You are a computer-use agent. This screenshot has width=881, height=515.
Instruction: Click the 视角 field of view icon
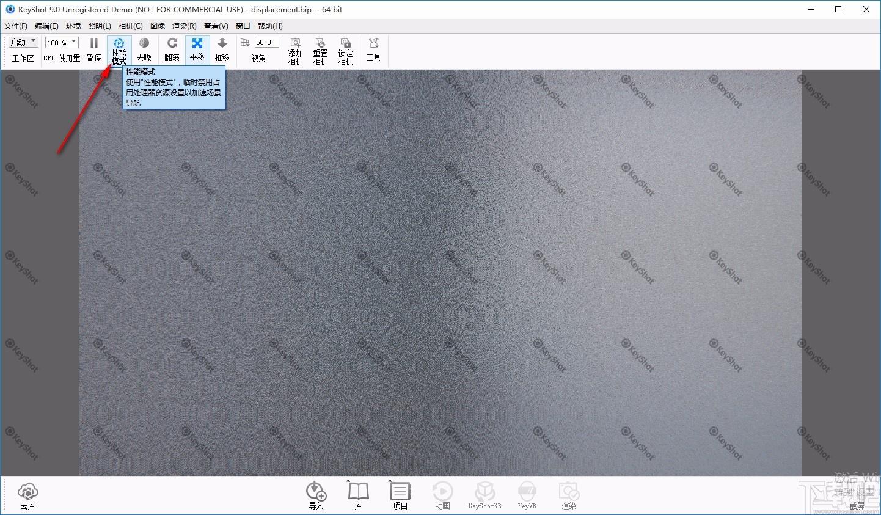[245, 42]
